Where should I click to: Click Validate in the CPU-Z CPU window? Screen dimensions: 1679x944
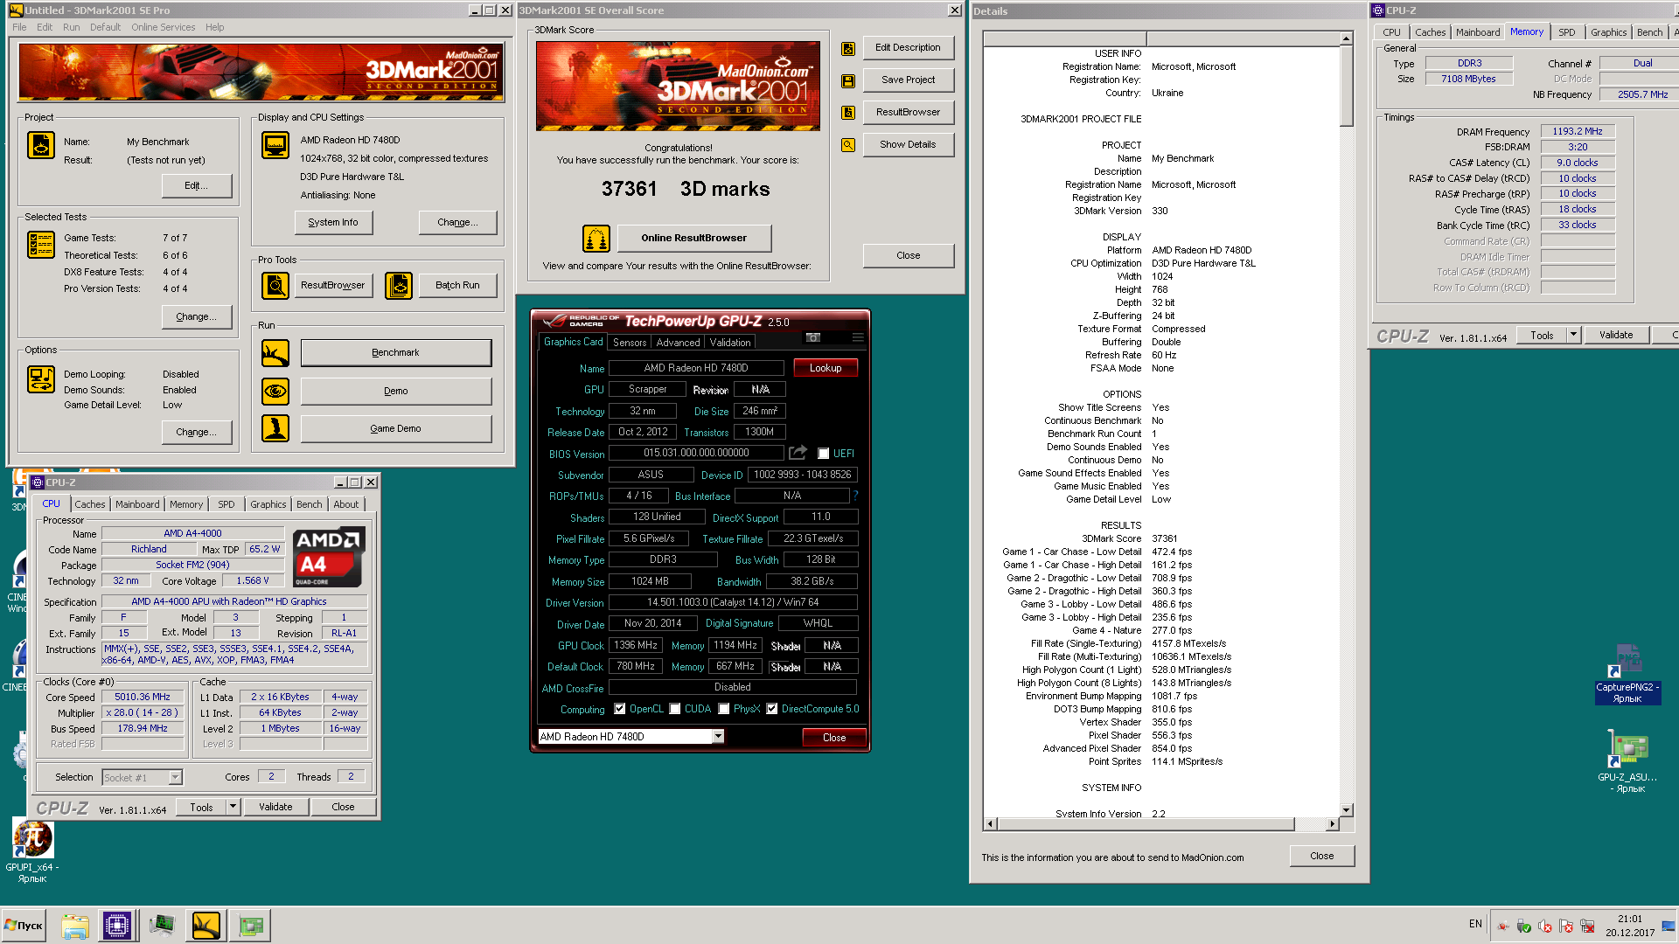click(x=275, y=807)
